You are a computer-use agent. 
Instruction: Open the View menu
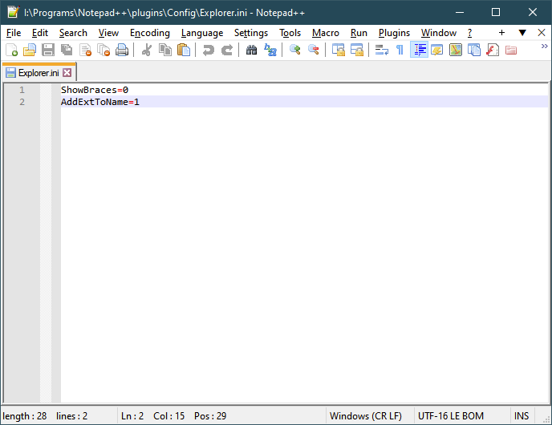(108, 33)
